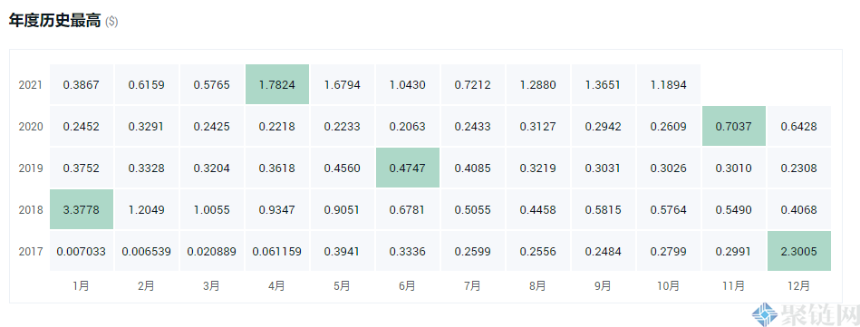Click the highlighted 0.7037 cell for November 2020
The image size is (860, 327).
734,126
